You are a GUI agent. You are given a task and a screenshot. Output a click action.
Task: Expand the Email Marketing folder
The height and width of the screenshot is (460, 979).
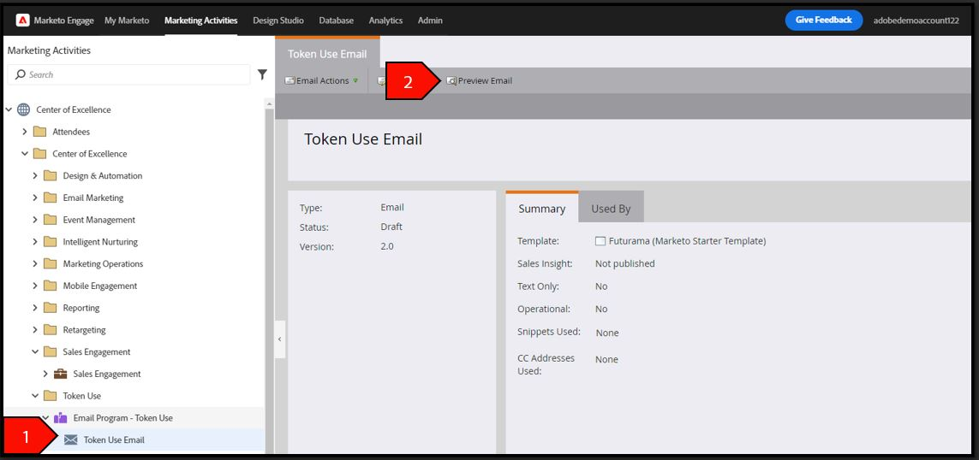36,198
